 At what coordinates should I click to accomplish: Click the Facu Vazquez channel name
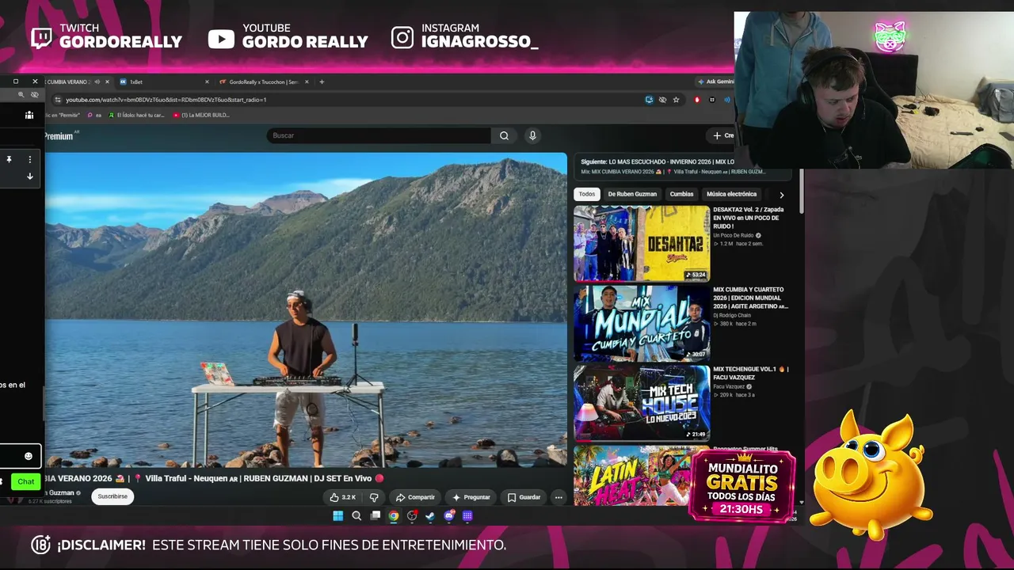click(729, 386)
